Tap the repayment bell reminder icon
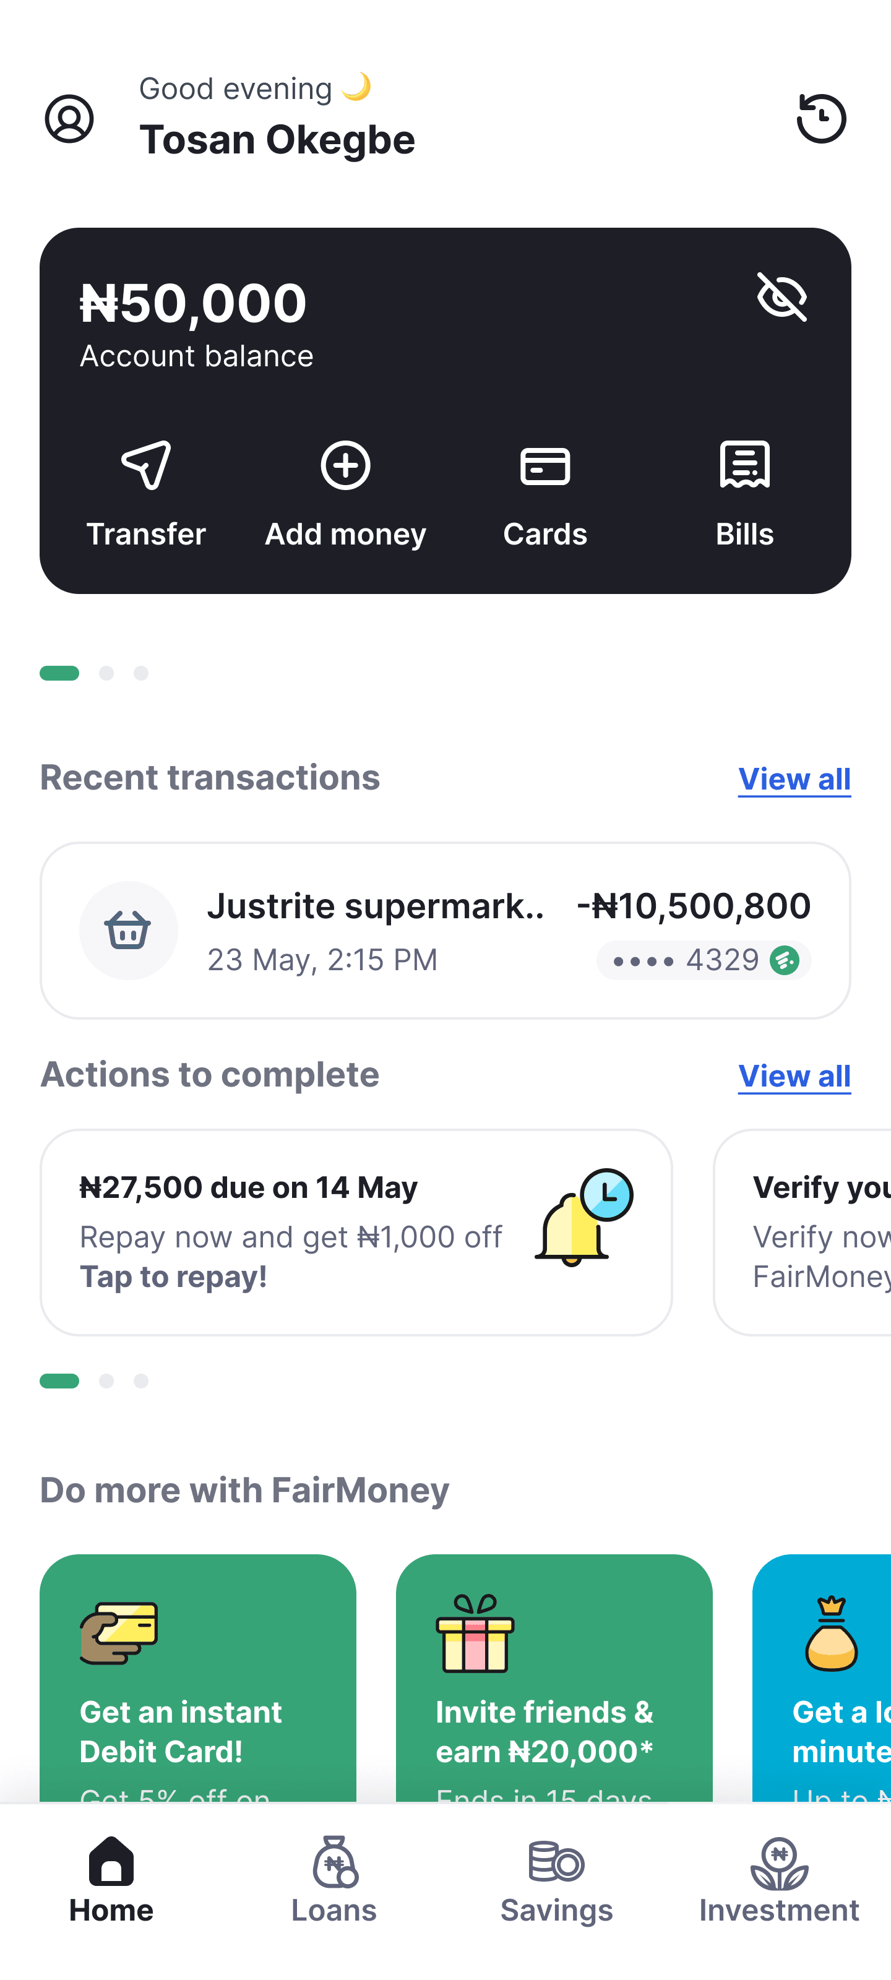This screenshot has height=1980, width=891. 583,1218
